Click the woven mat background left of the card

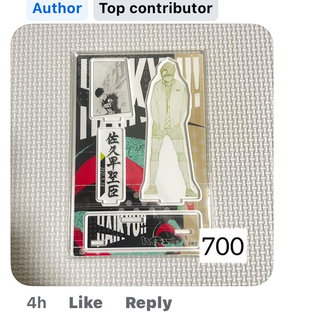pyautogui.click(x=41, y=154)
